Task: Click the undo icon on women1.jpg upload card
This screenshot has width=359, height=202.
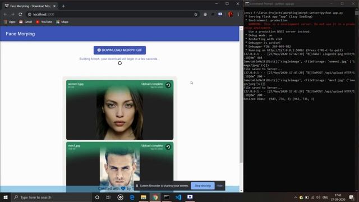Action: pos(168,85)
